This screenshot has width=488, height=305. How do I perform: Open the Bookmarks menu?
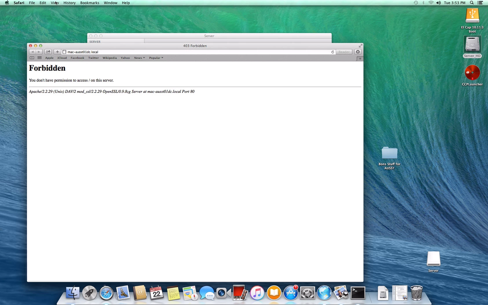(x=89, y=3)
